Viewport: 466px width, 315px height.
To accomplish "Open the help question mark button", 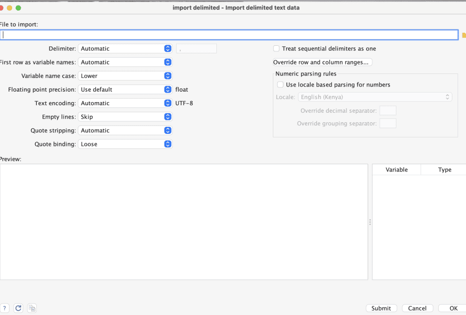I will [x=5, y=308].
